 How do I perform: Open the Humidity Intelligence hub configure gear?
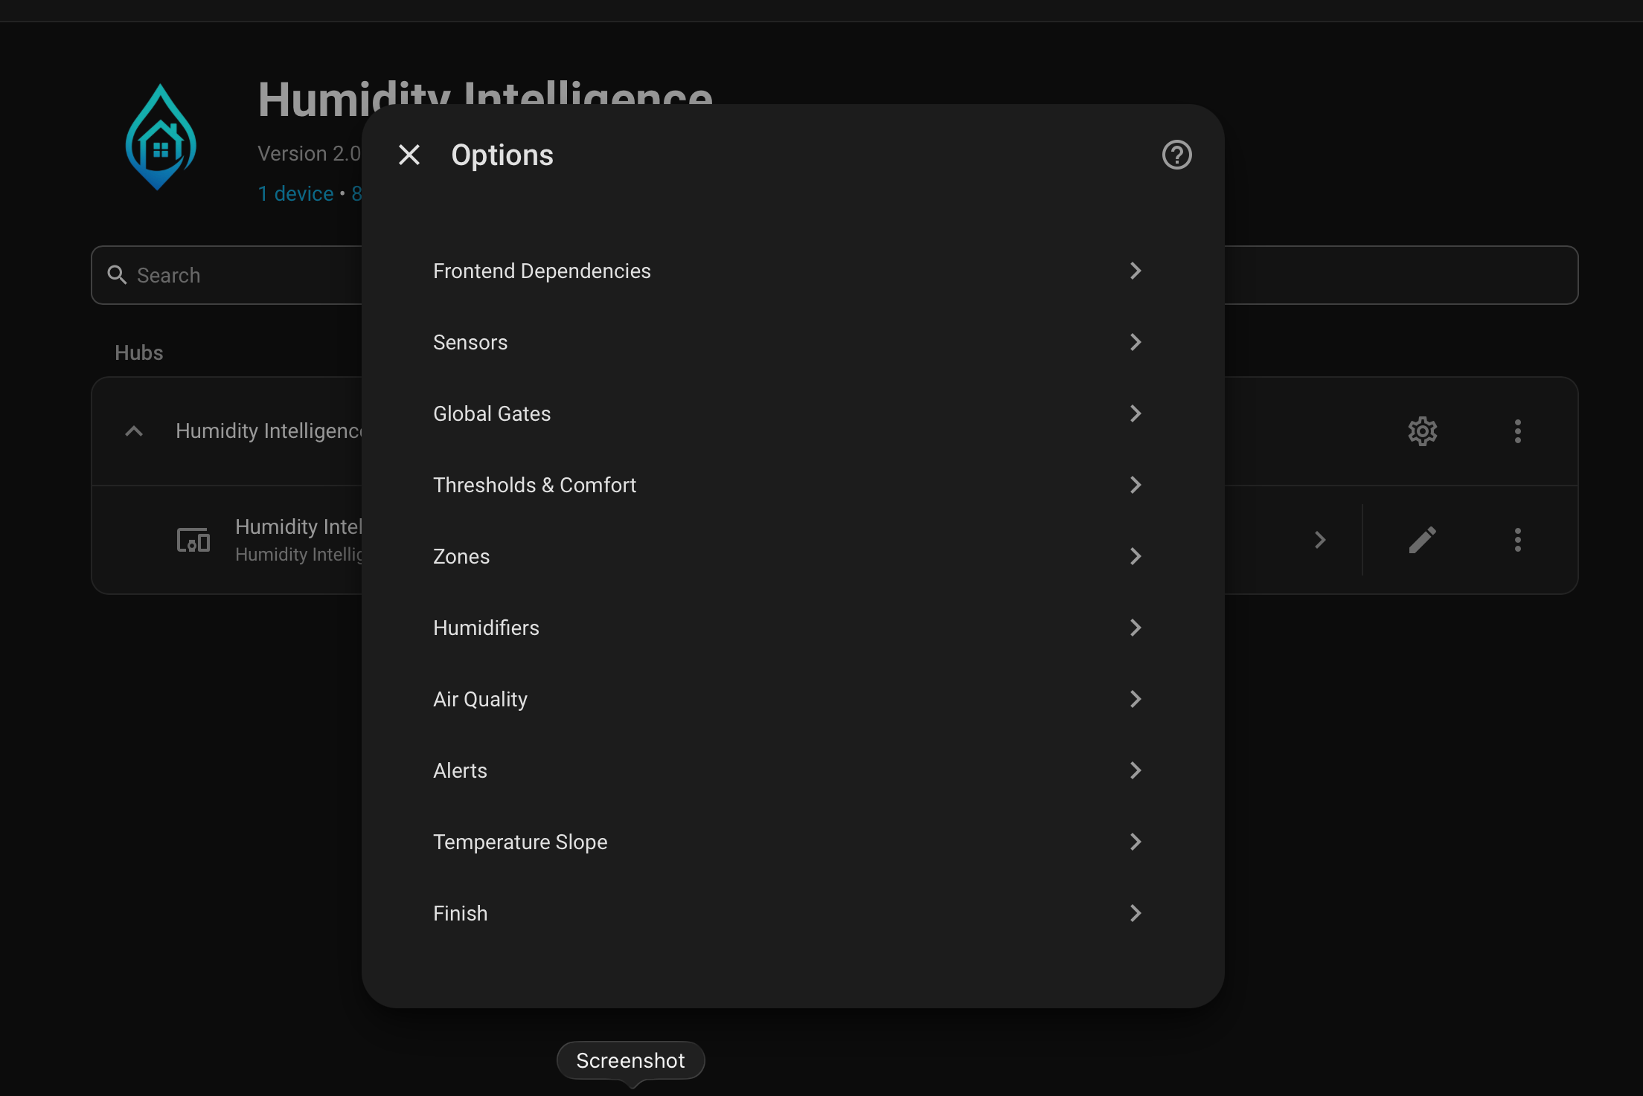[x=1422, y=431]
